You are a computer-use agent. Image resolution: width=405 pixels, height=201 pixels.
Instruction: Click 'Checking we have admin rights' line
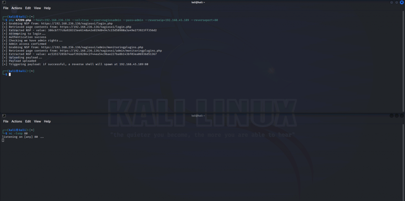click(x=32, y=41)
